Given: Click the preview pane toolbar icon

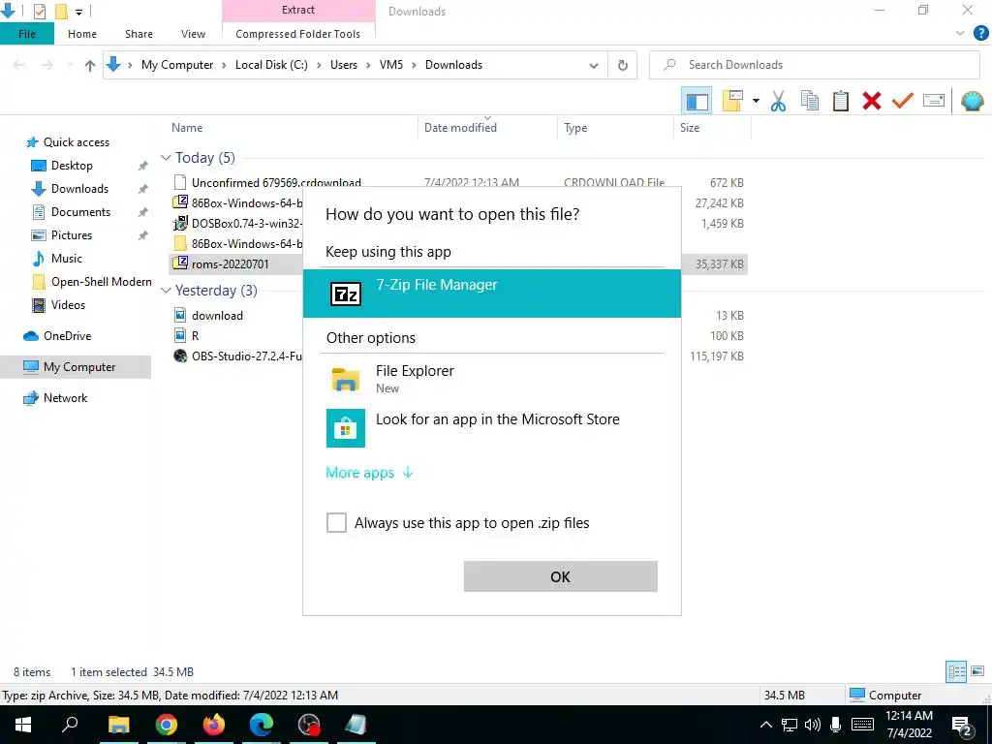Looking at the screenshot, I should click(697, 101).
